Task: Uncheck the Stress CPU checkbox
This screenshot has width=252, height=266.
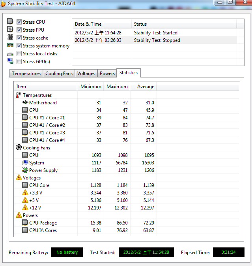Action: tap(19, 22)
